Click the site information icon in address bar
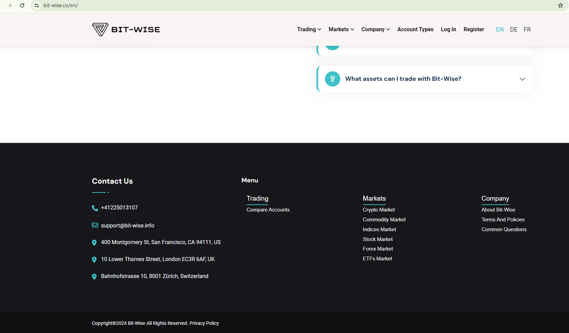Viewport: 569px width, 333px height. pos(37,5)
